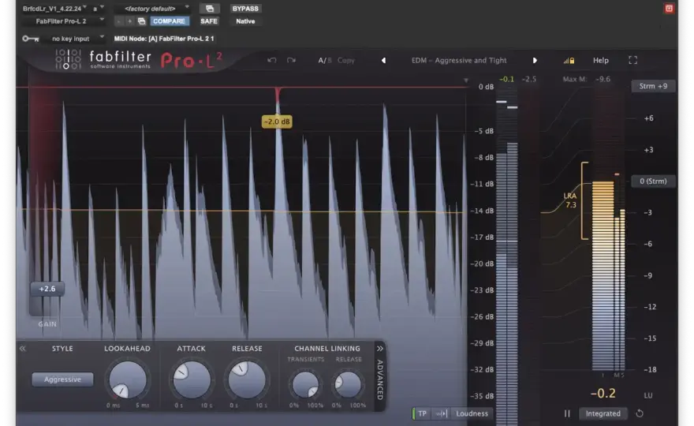This screenshot has width=694, height=426.
Task: Click the -0.2 LU loudness value
Action: [x=603, y=393]
